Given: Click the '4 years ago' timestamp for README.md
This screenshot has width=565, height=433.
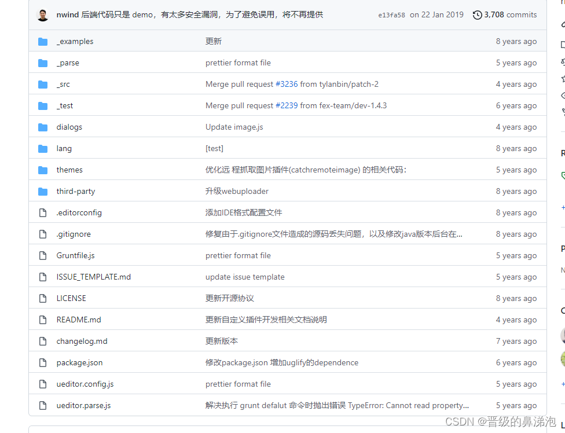Looking at the screenshot, I should [x=516, y=320].
